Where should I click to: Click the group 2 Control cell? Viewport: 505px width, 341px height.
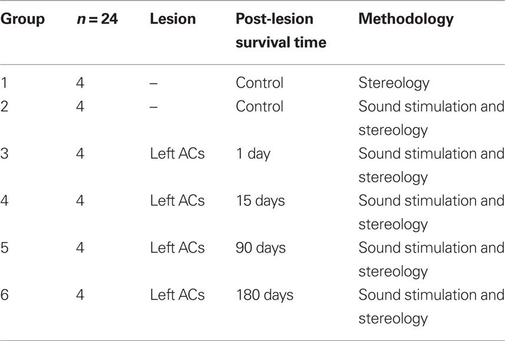(x=260, y=106)
